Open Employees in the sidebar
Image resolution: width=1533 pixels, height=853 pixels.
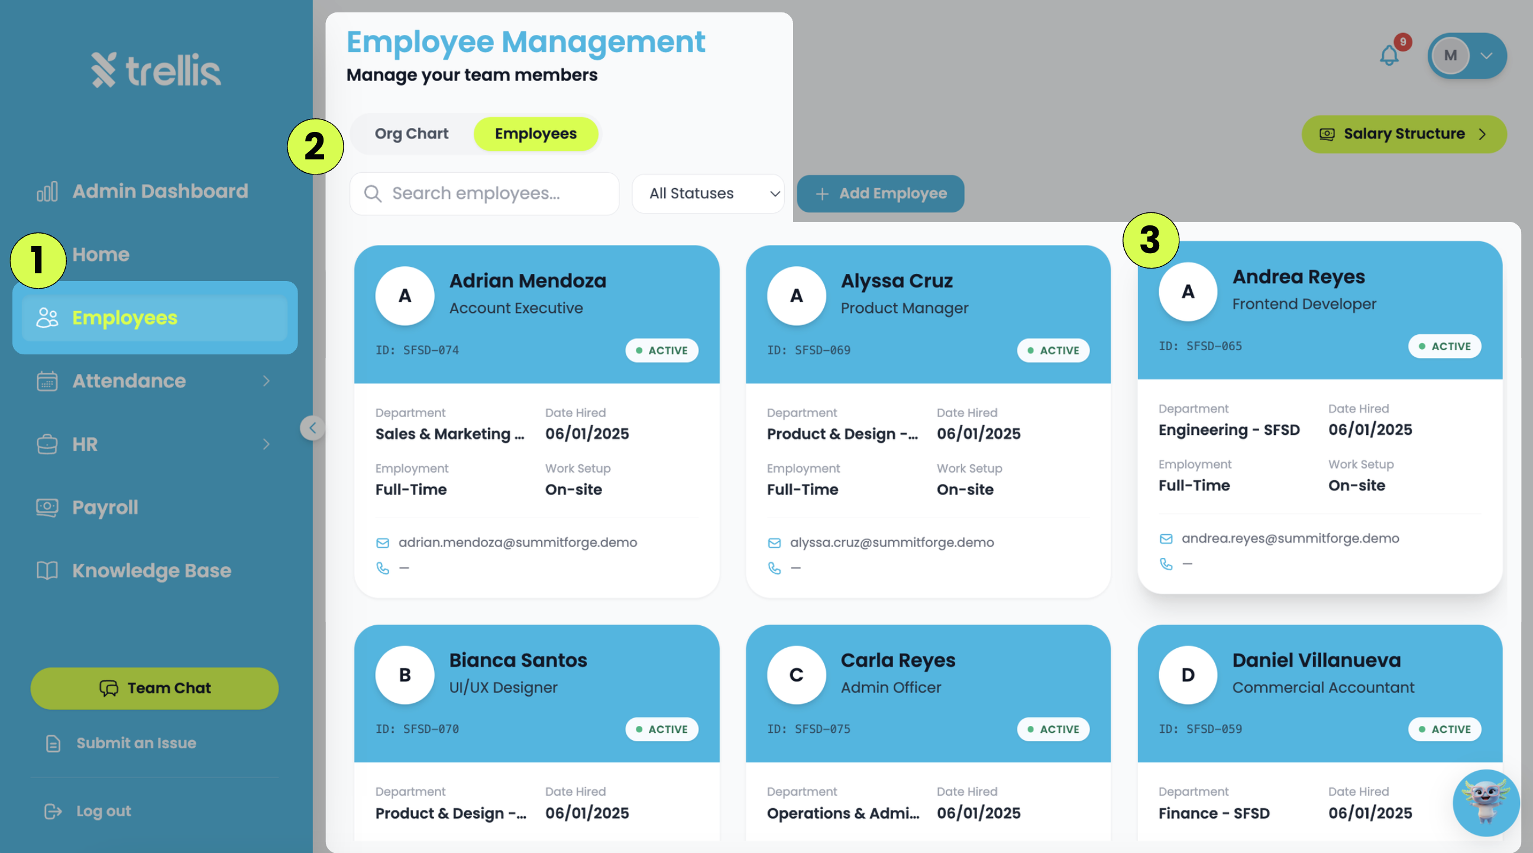click(x=155, y=318)
